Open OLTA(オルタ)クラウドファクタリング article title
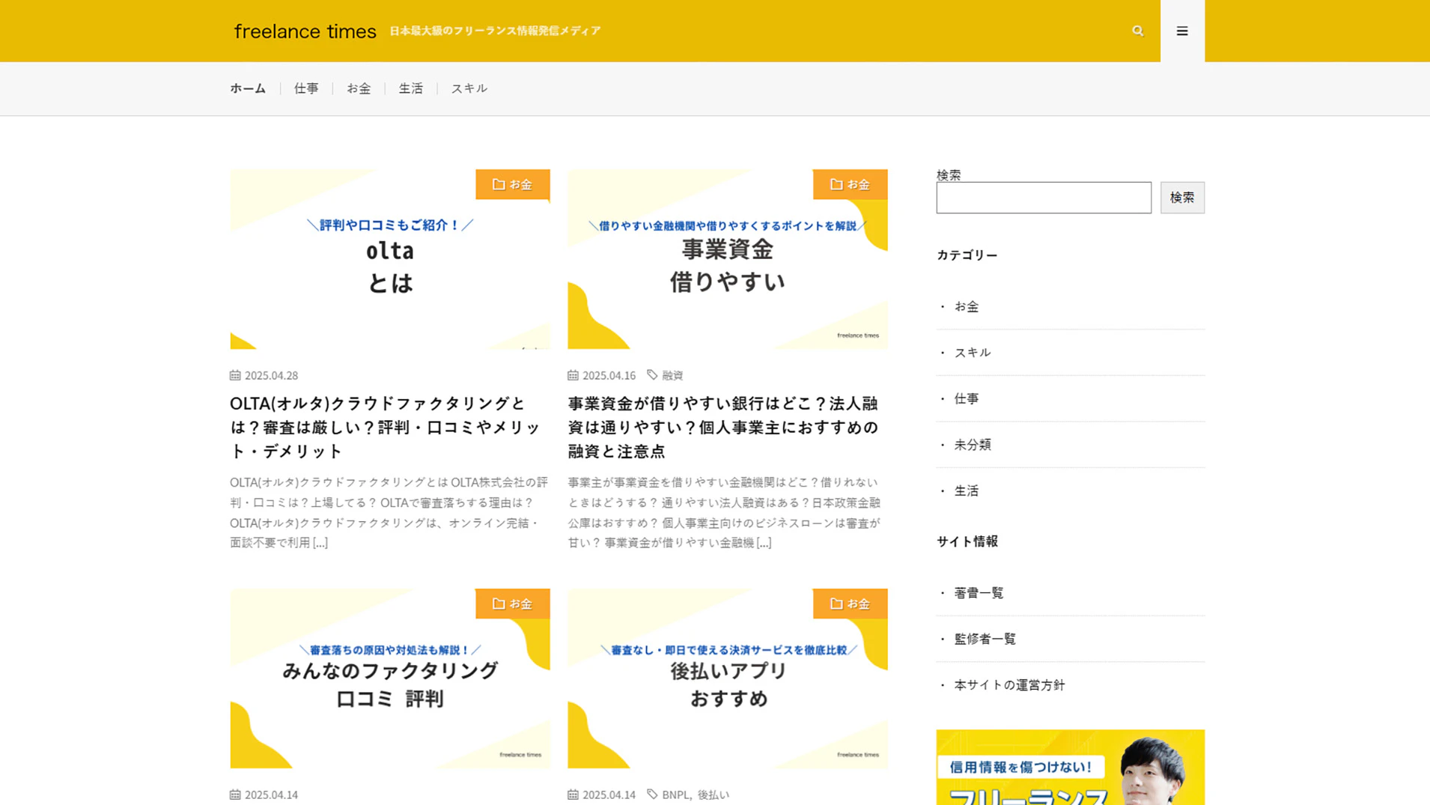Viewport: 1430px width, 805px height. coord(386,427)
